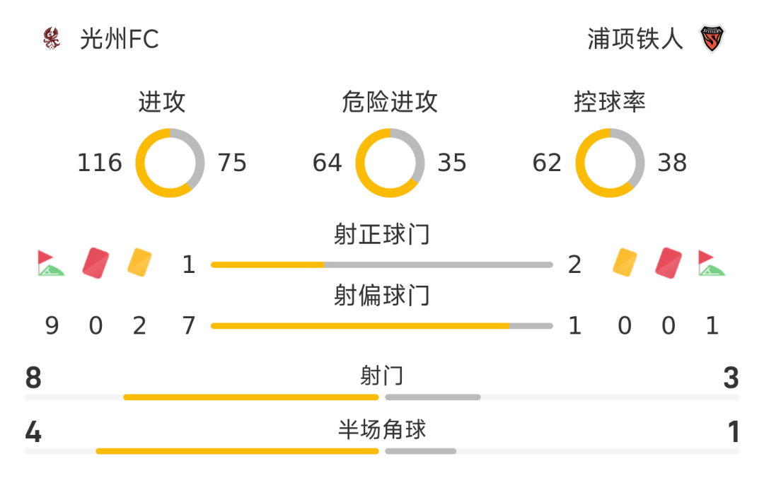Click the 116 attack count value

[x=100, y=163]
